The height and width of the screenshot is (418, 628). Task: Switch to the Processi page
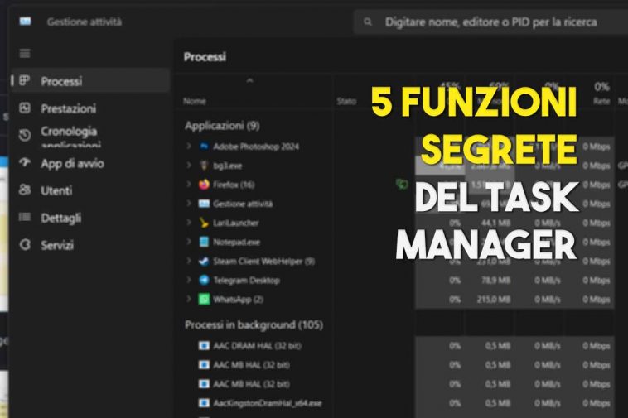click(x=90, y=81)
